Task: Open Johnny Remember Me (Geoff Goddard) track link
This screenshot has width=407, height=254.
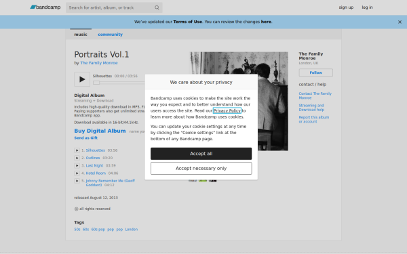Action: pyautogui.click(x=111, y=183)
